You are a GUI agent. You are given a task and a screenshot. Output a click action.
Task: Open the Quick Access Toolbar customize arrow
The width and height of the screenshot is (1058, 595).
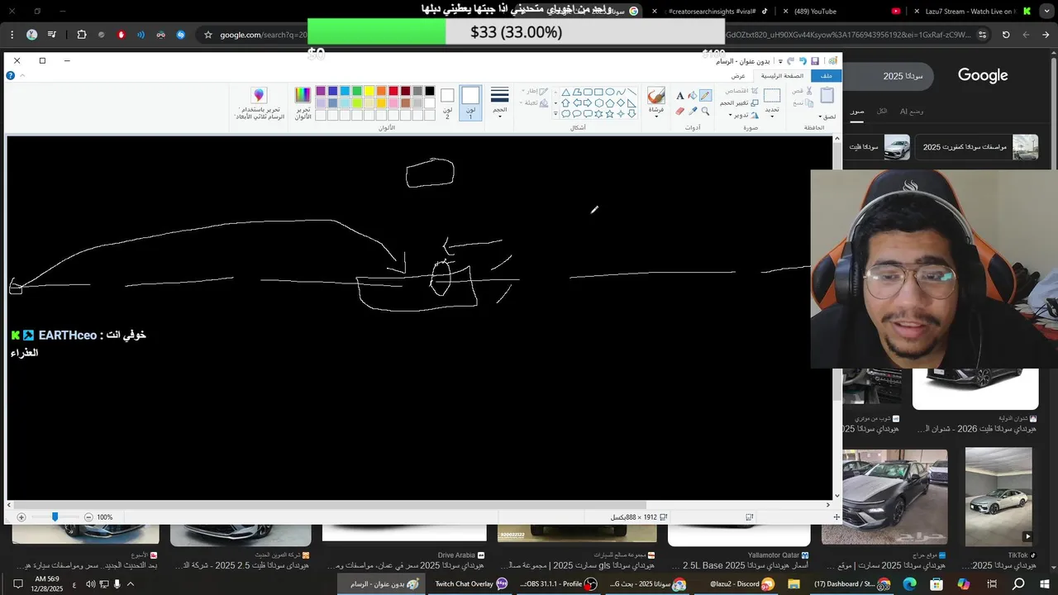coord(780,61)
